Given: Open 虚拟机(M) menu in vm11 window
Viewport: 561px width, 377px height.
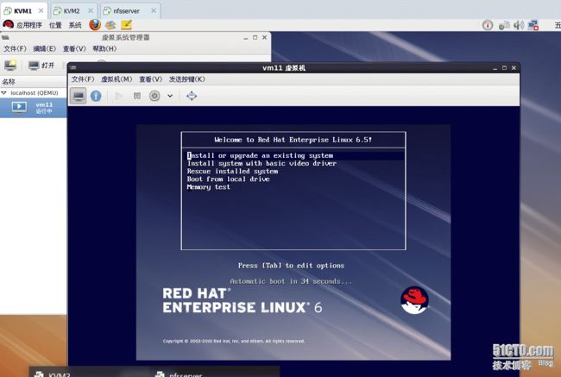Looking at the screenshot, I should coord(117,79).
